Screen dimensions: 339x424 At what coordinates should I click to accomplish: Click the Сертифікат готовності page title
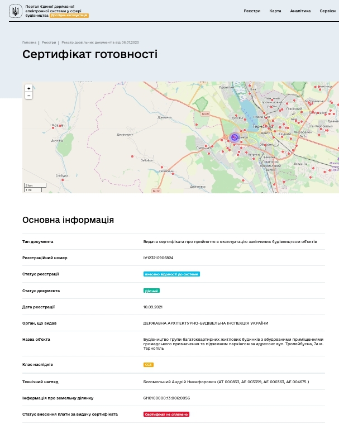coord(90,54)
